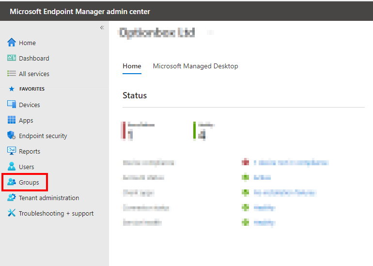The height and width of the screenshot is (266, 373).
Task: Click the Tenant administration gear-person icon
Action: 12,198
